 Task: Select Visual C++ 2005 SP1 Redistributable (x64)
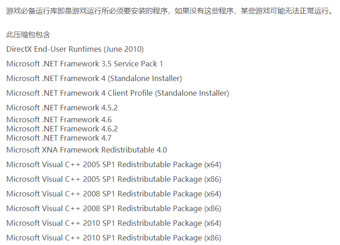[x=114, y=165]
